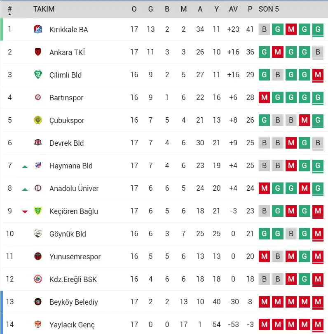Click the Çilimli Bld club badge
Viewport: 328px width, 334px height.
pyautogui.click(x=37, y=75)
